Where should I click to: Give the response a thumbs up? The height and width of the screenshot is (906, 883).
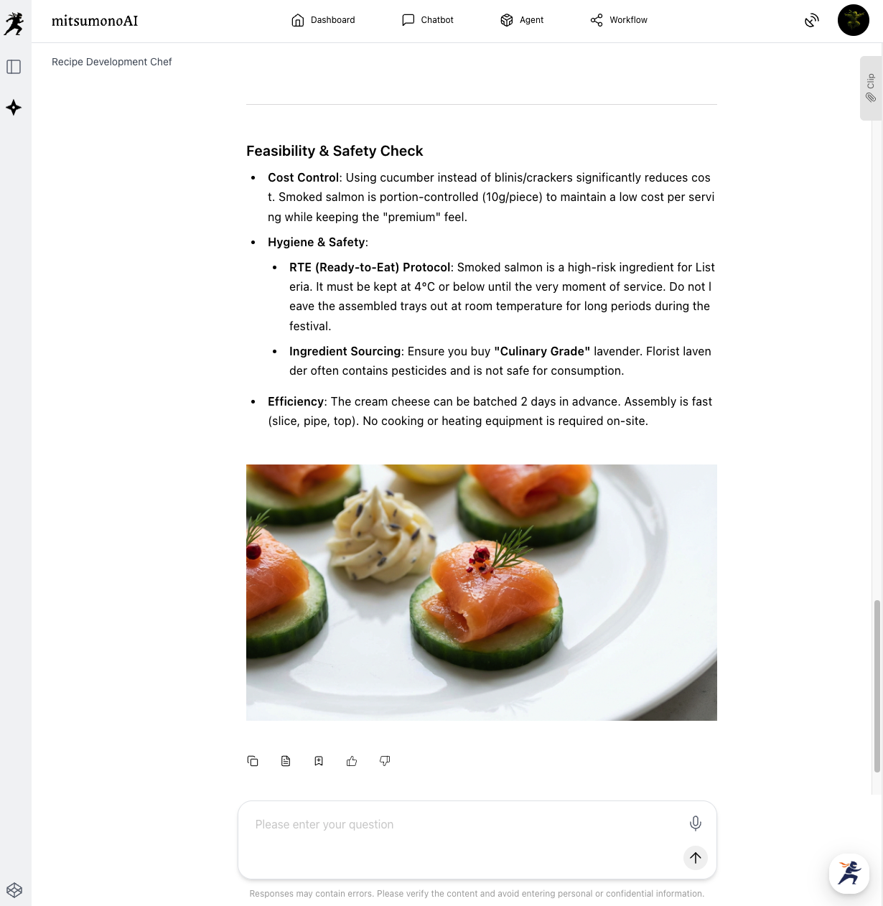click(352, 761)
